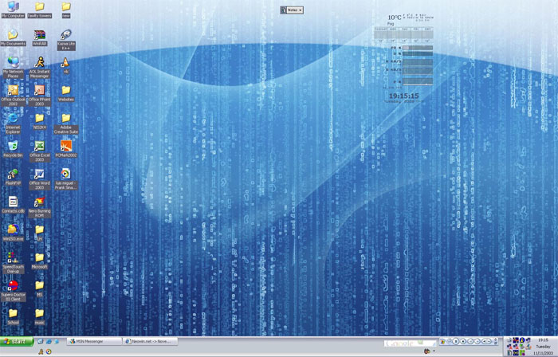Image resolution: width=558 pixels, height=357 pixels.
Task: Launch Internet Explorer from quick launch
Action: click(x=49, y=341)
